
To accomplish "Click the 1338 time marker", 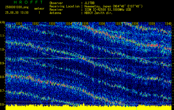I will [x=135, y=23].
